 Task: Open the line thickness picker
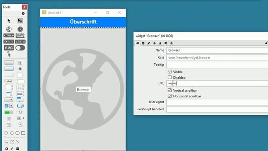click(18, 148)
